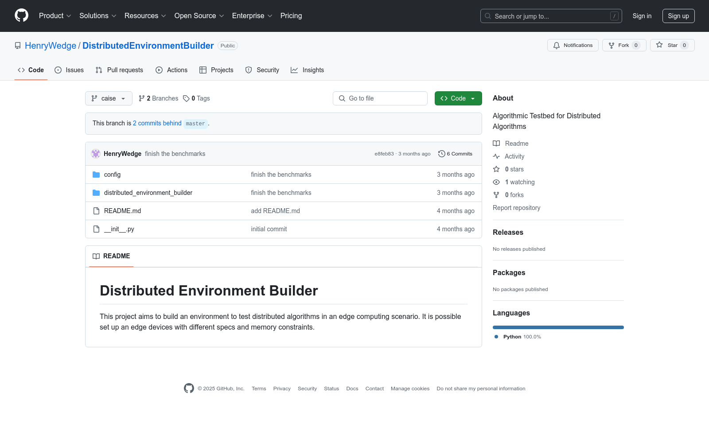
Task: Switch to the Insights tab
Action: point(308,70)
